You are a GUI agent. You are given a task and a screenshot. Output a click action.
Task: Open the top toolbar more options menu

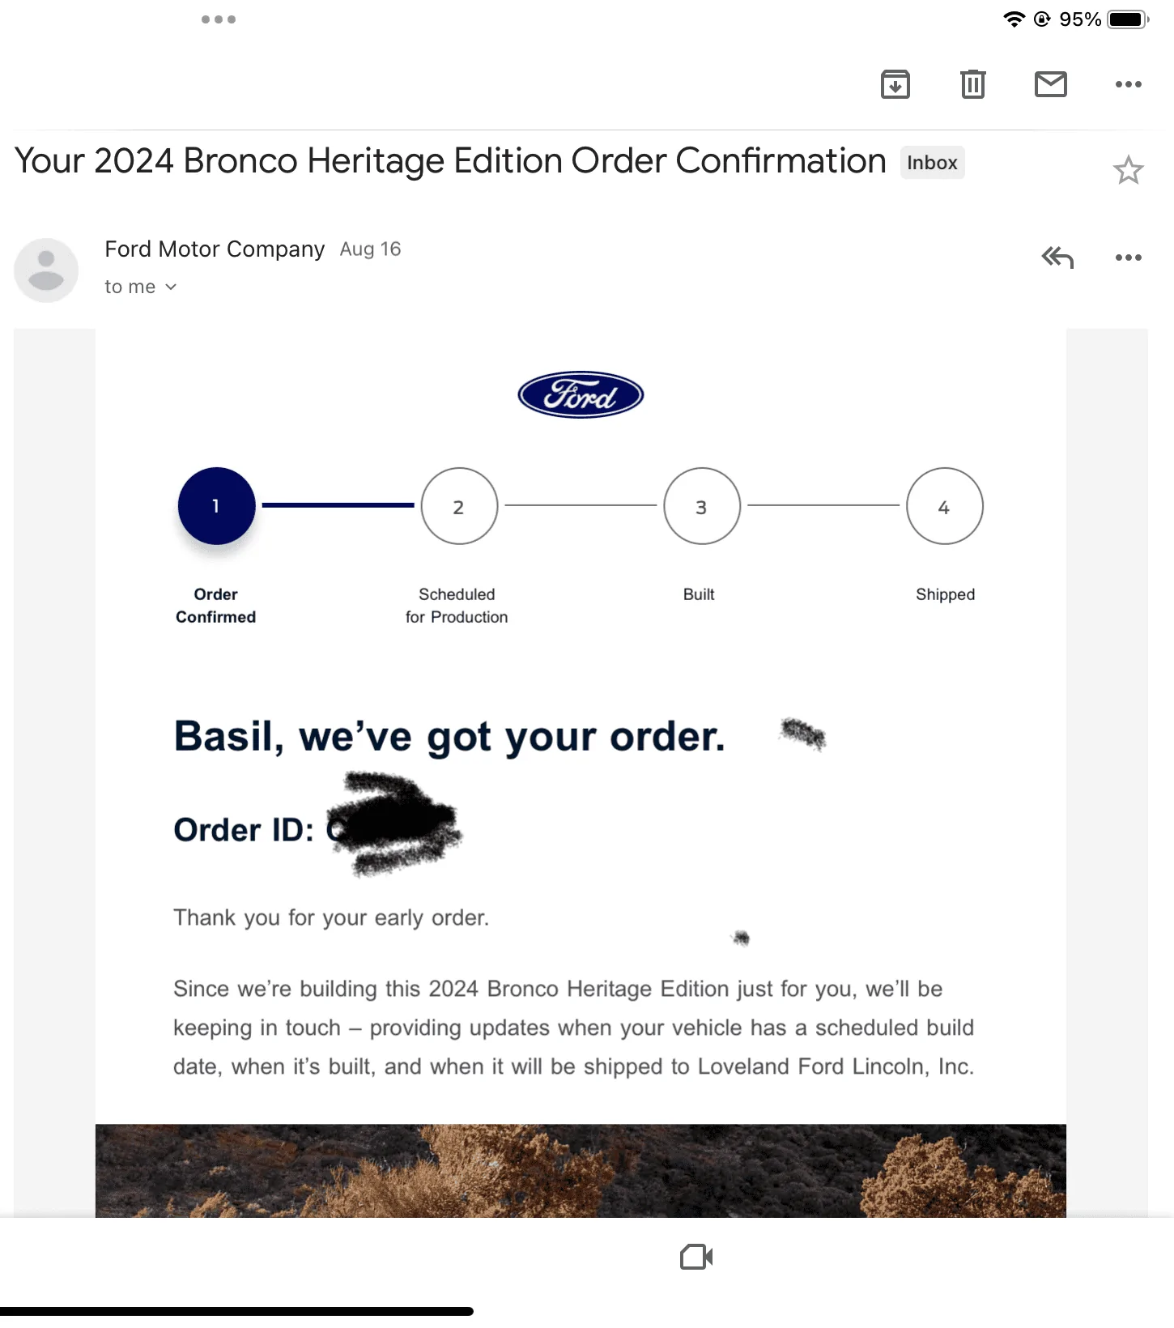pos(1128,84)
